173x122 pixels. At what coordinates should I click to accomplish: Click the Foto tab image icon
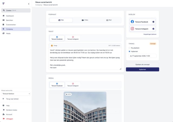pyautogui.click(x=59, y=20)
